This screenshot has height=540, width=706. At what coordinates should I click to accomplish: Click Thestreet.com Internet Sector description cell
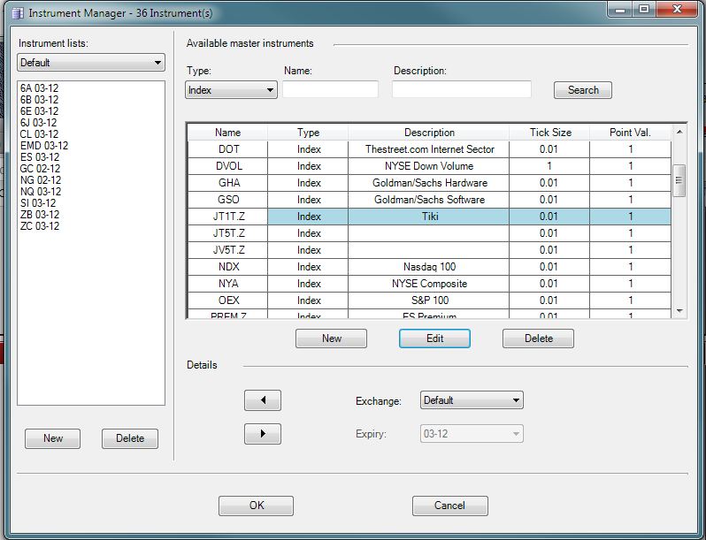point(429,149)
